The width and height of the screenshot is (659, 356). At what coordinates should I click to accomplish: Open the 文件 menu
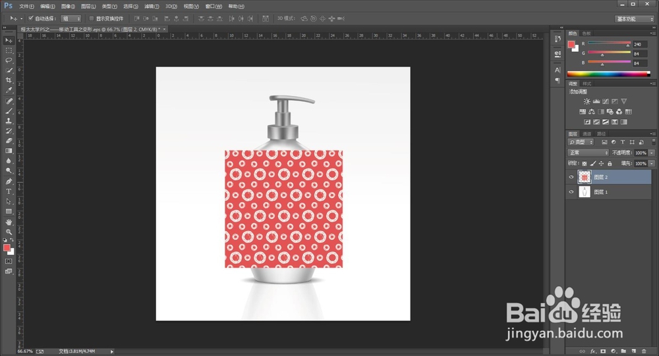click(26, 6)
